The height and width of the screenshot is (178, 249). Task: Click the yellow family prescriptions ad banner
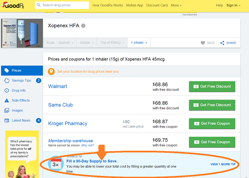tap(22, 154)
